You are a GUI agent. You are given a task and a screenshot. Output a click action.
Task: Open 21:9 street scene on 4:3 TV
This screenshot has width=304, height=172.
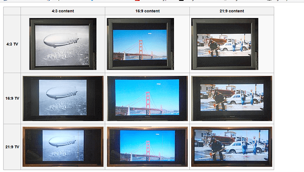tap(225, 44)
